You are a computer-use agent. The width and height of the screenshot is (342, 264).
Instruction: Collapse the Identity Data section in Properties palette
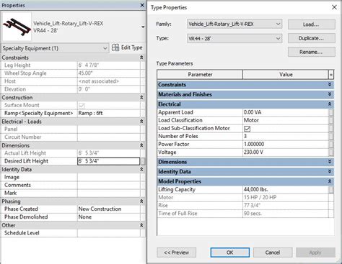click(x=141, y=169)
